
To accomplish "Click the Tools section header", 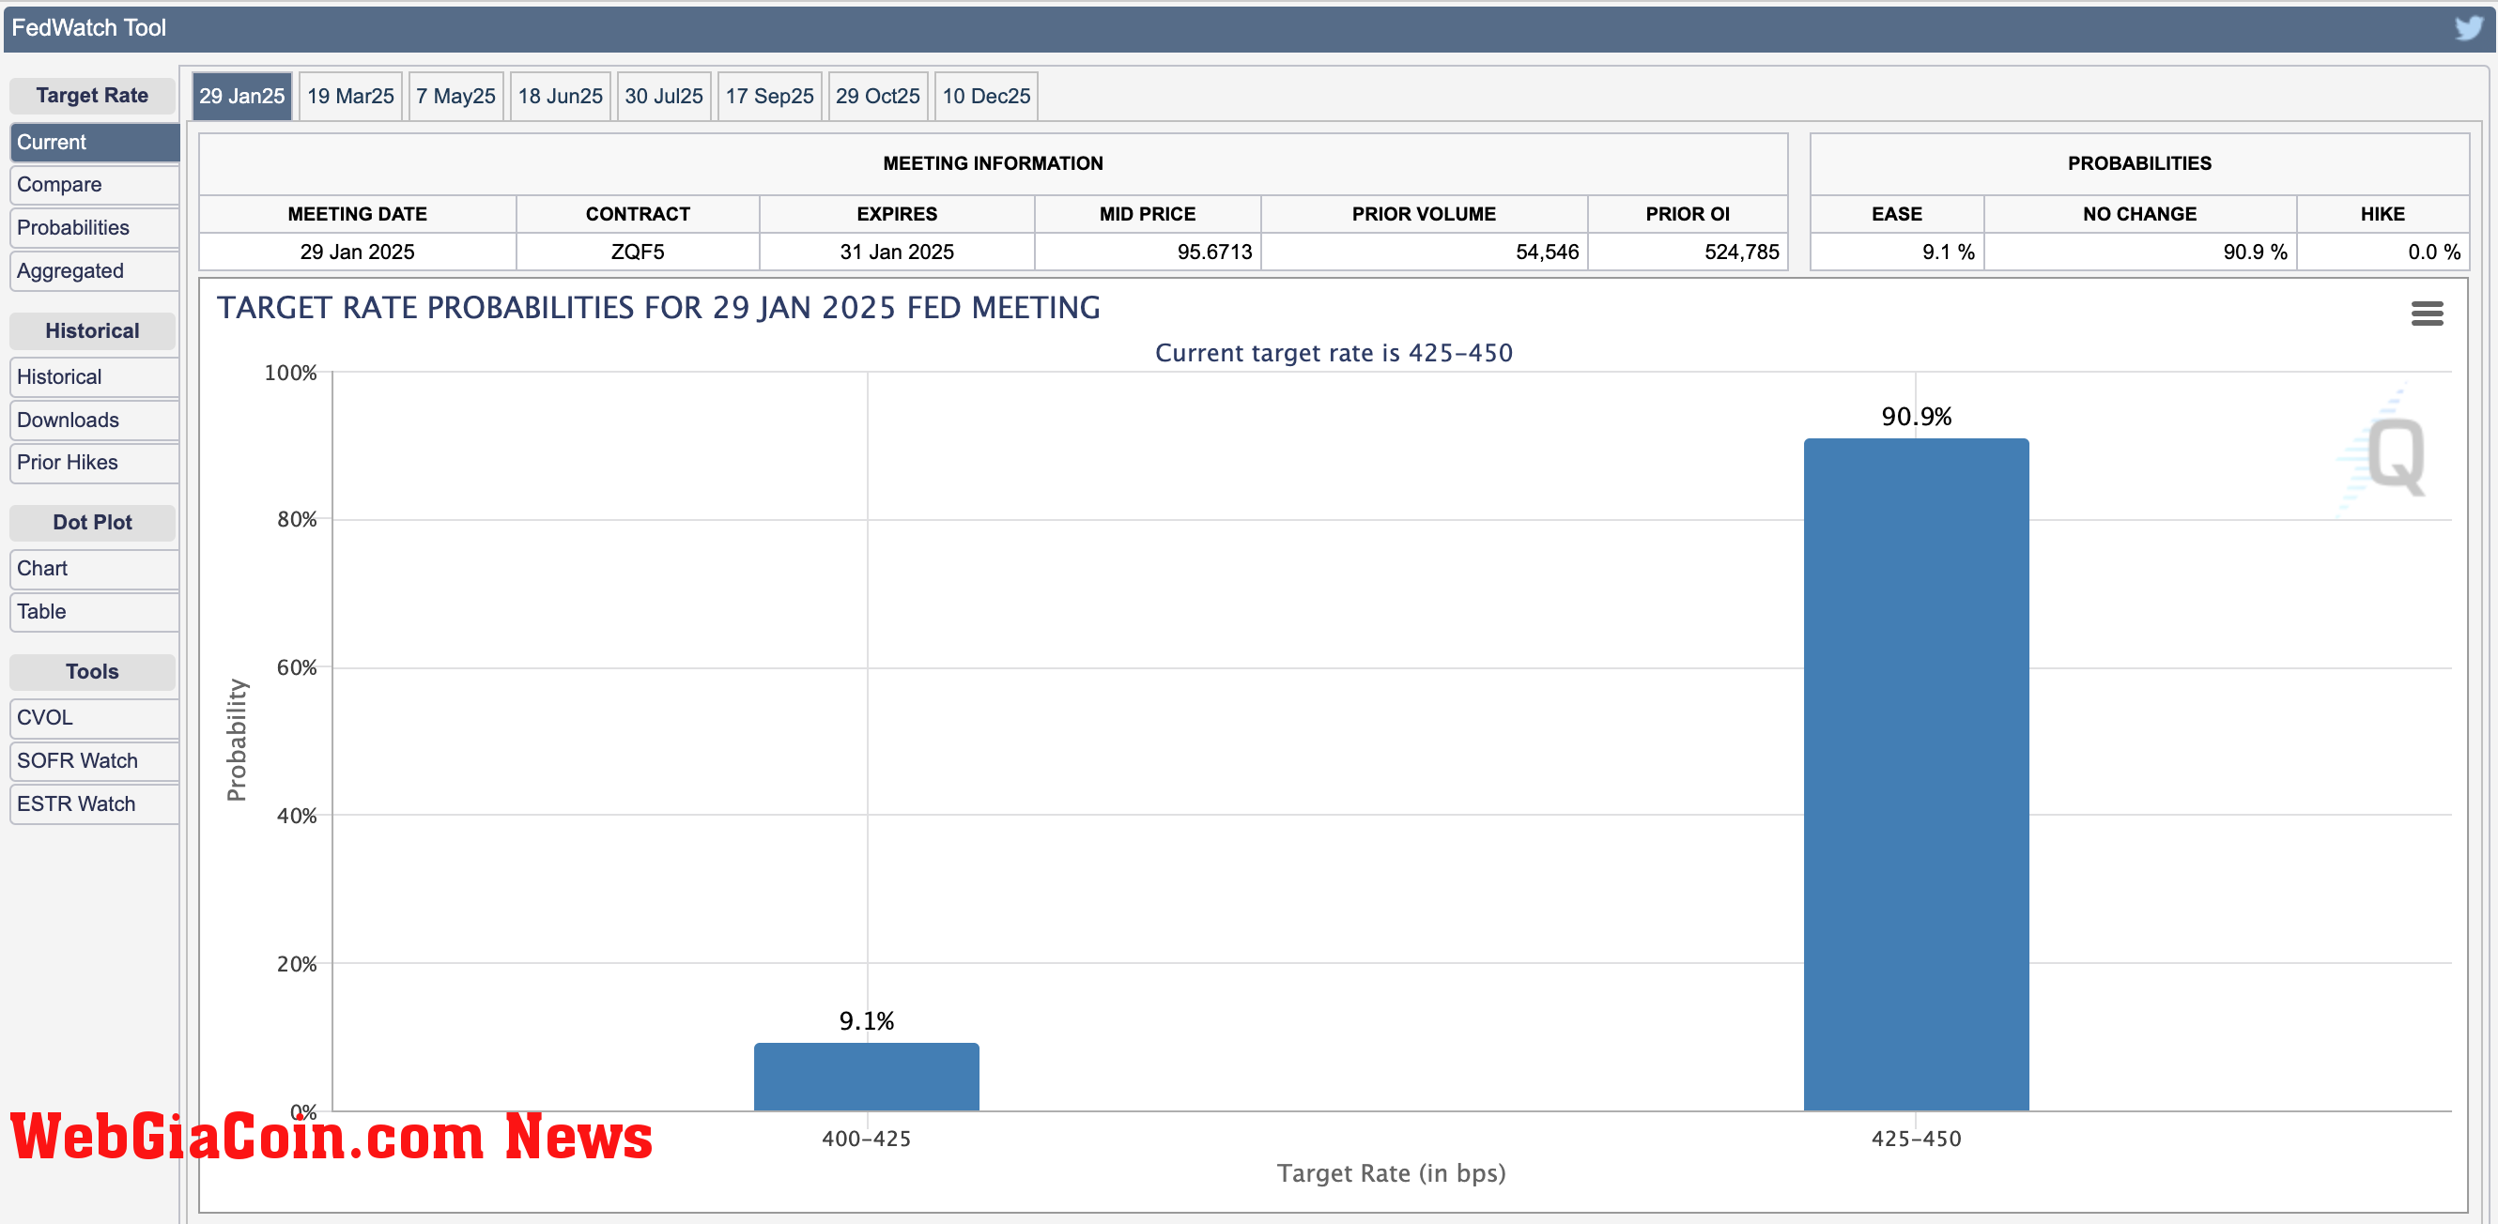I will tap(92, 671).
